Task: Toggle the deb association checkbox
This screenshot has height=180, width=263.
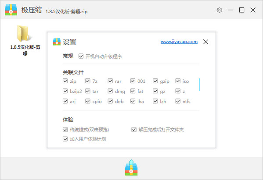Action: pyautogui.click(x=110, y=101)
